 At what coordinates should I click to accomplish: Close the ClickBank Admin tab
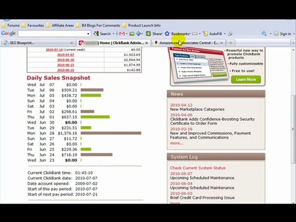146,43
